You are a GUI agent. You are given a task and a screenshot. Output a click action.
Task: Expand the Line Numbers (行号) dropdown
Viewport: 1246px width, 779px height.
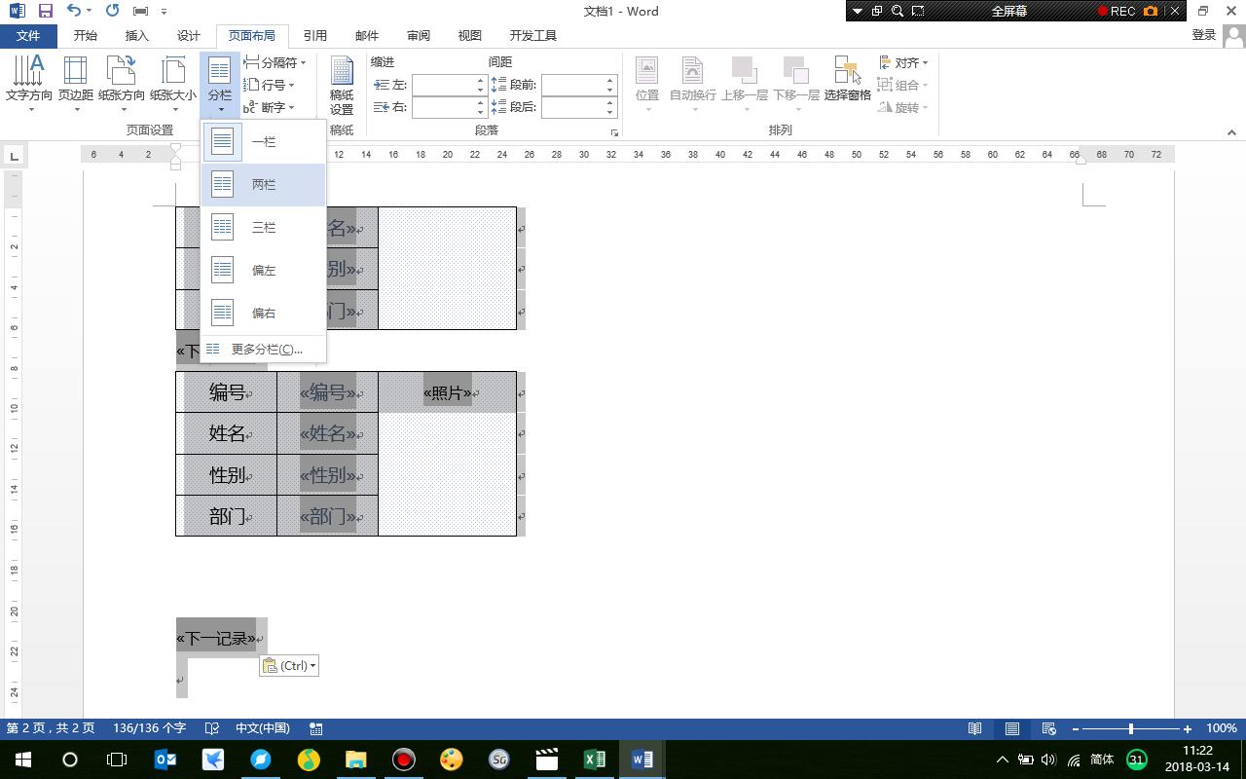pos(270,85)
